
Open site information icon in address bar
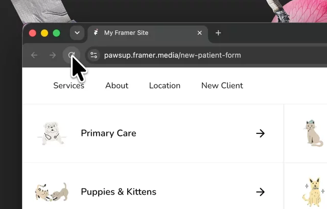click(x=94, y=55)
